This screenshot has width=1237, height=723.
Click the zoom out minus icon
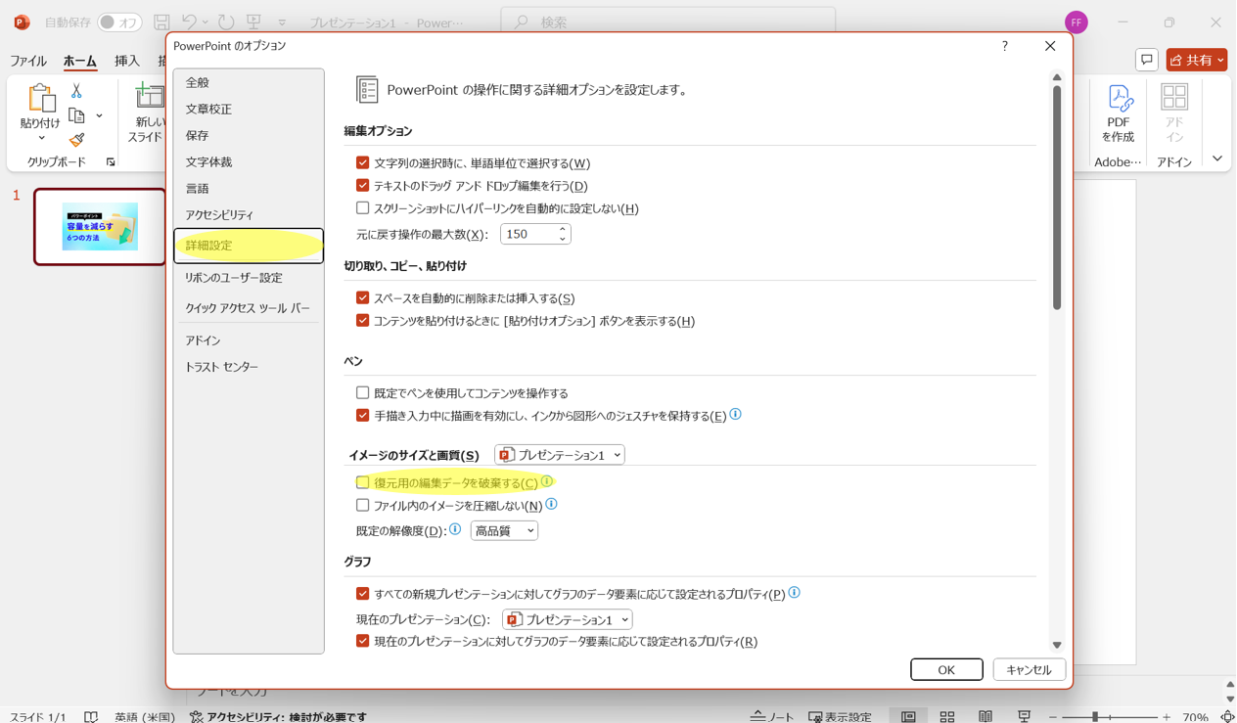point(1053,717)
